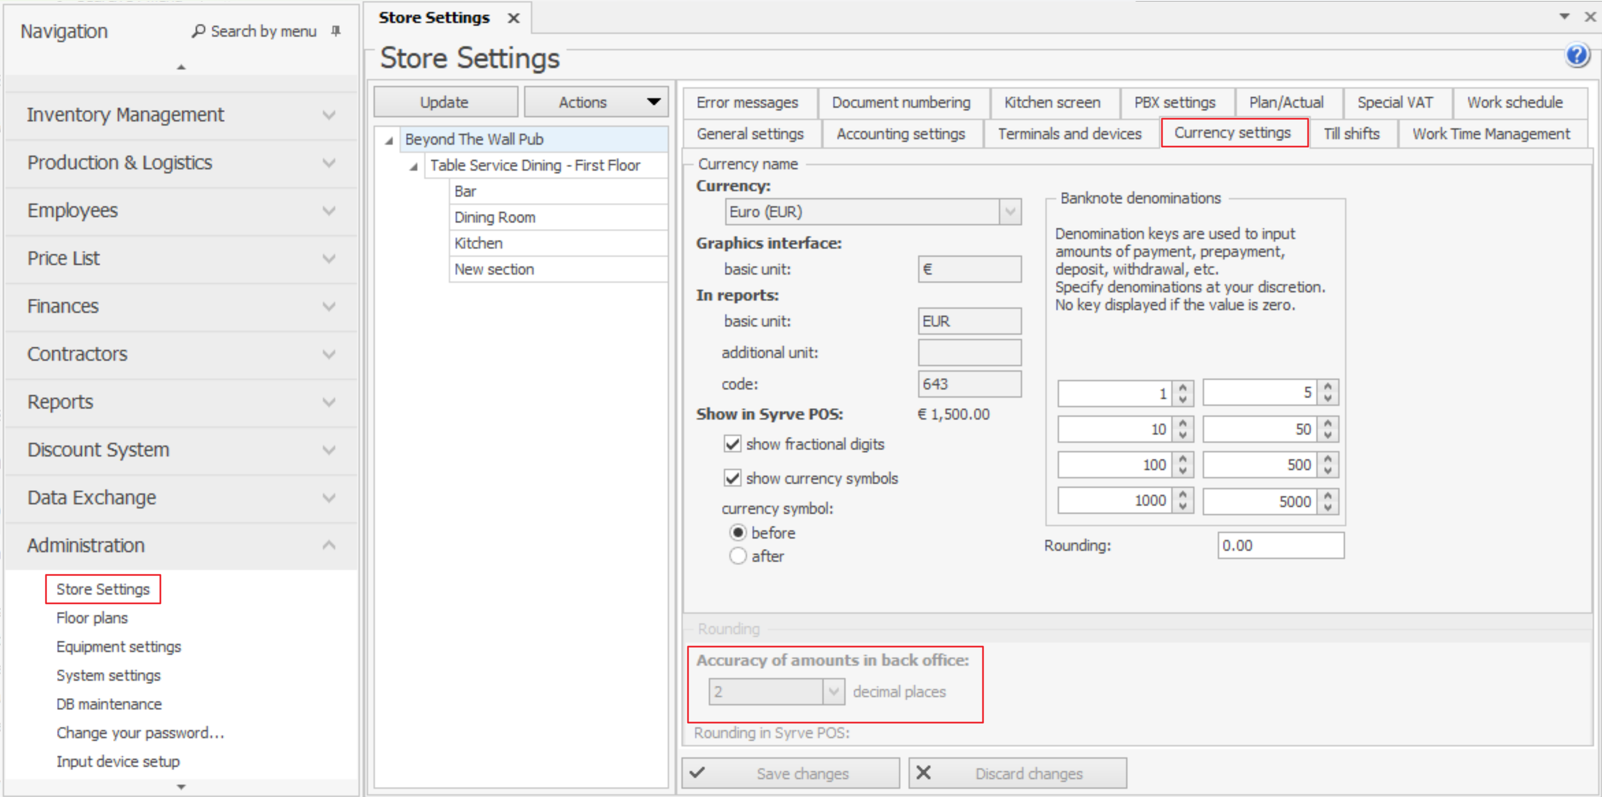Screen dimensions: 1602x797
Task: Open the Actions dropdown button
Action: tap(595, 102)
